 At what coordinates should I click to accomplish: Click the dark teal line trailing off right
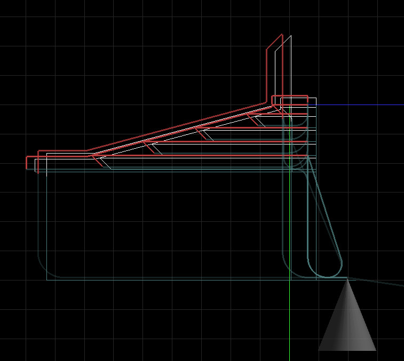pyautogui.click(x=379, y=283)
